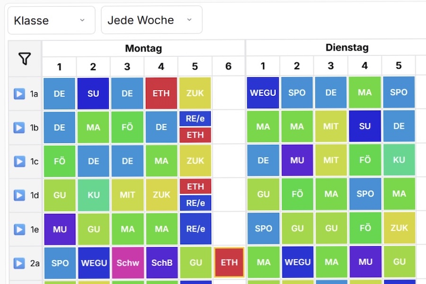Click the WEGU lesson for 1a Tuesday
Viewport: 426px width, 284px height.
tap(263, 93)
